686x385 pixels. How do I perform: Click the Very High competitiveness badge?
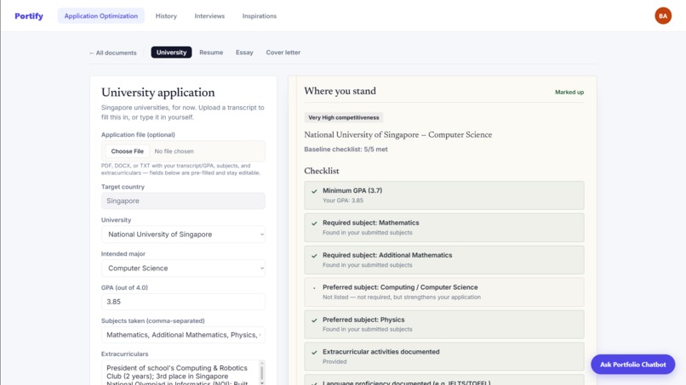coord(344,117)
